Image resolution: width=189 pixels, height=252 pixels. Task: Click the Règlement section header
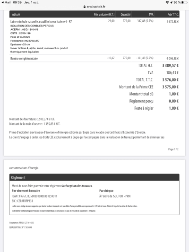tap(94, 177)
